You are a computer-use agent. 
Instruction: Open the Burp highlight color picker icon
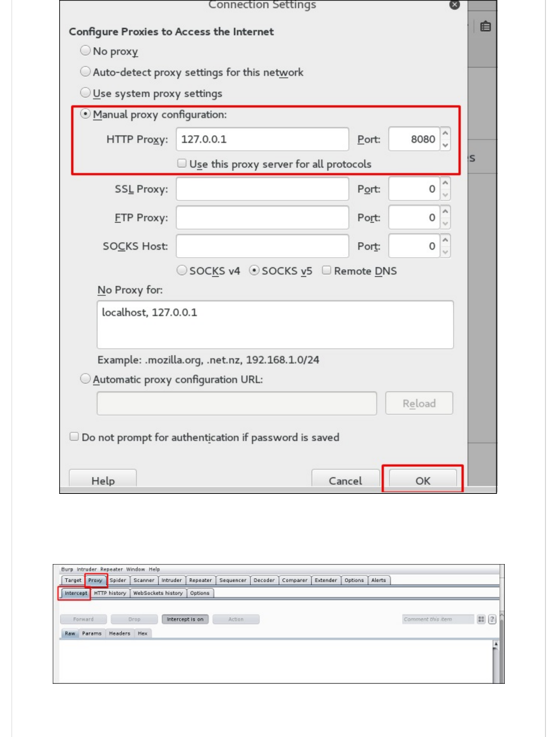[481, 619]
